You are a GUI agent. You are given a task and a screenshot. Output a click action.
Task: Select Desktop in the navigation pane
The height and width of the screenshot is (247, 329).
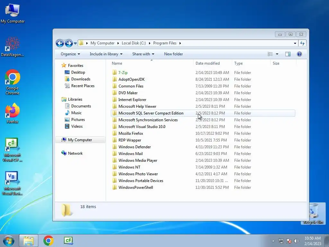click(75, 72)
